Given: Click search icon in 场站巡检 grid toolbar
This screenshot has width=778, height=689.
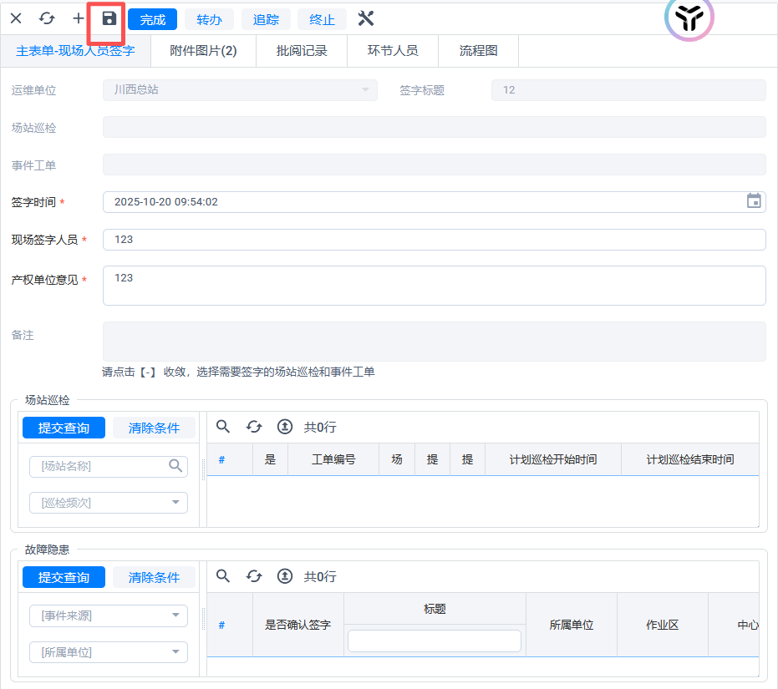Looking at the screenshot, I should (x=223, y=427).
